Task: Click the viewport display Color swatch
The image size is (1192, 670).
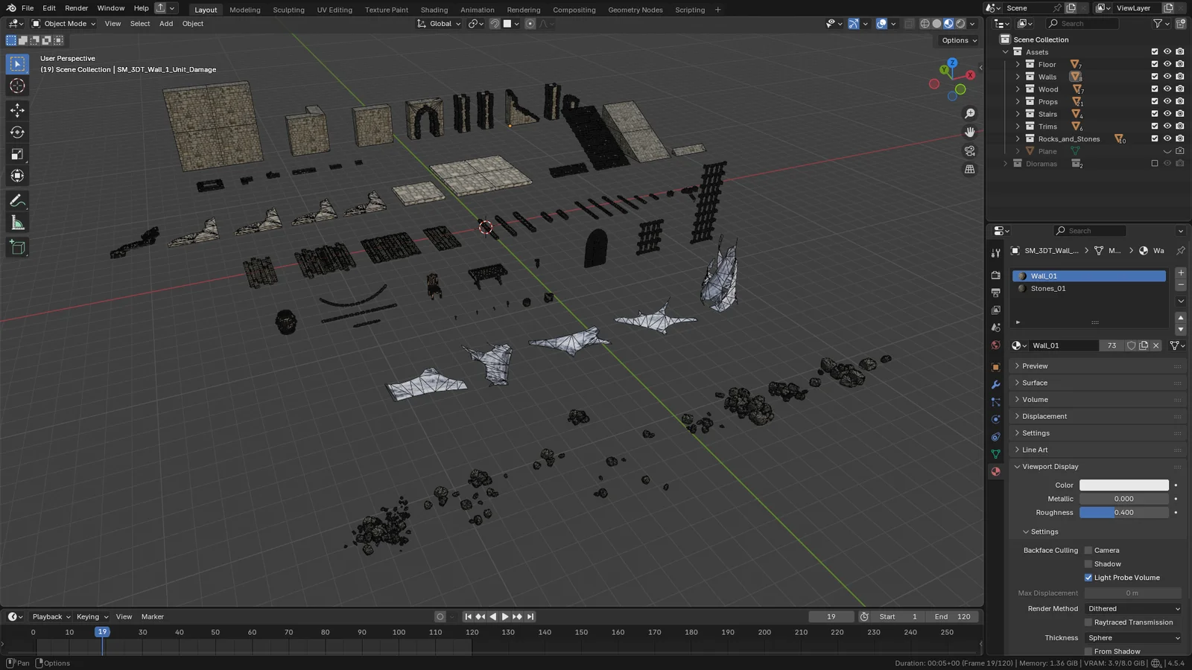Action: tap(1123, 485)
